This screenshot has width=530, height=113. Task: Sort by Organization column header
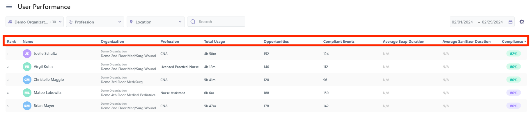[112, 41]
